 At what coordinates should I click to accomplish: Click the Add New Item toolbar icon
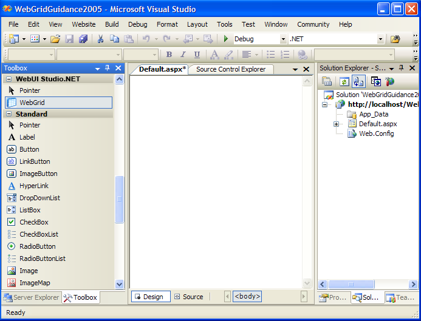coord(35,39)
